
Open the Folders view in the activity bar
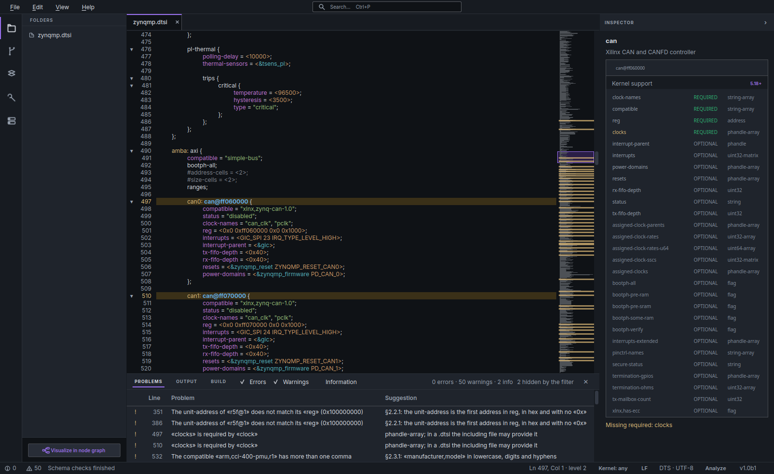pyautogui.click(x=12, y=29)
